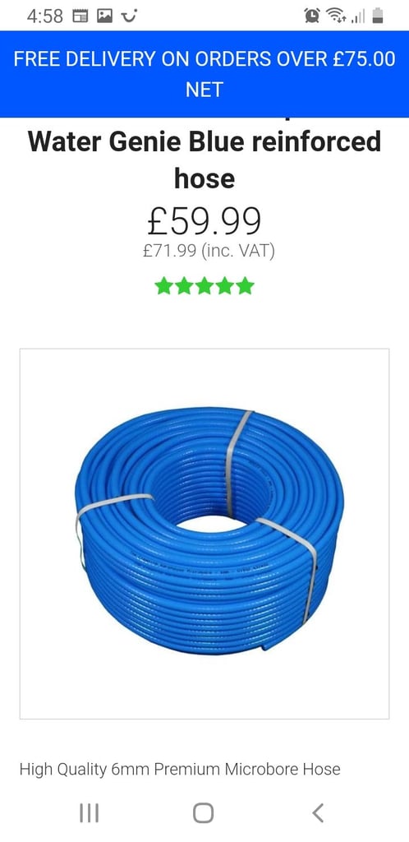Tap the 6mm Premium Microbore Hose description
The image size is (409, 842).
coord(180,769)
